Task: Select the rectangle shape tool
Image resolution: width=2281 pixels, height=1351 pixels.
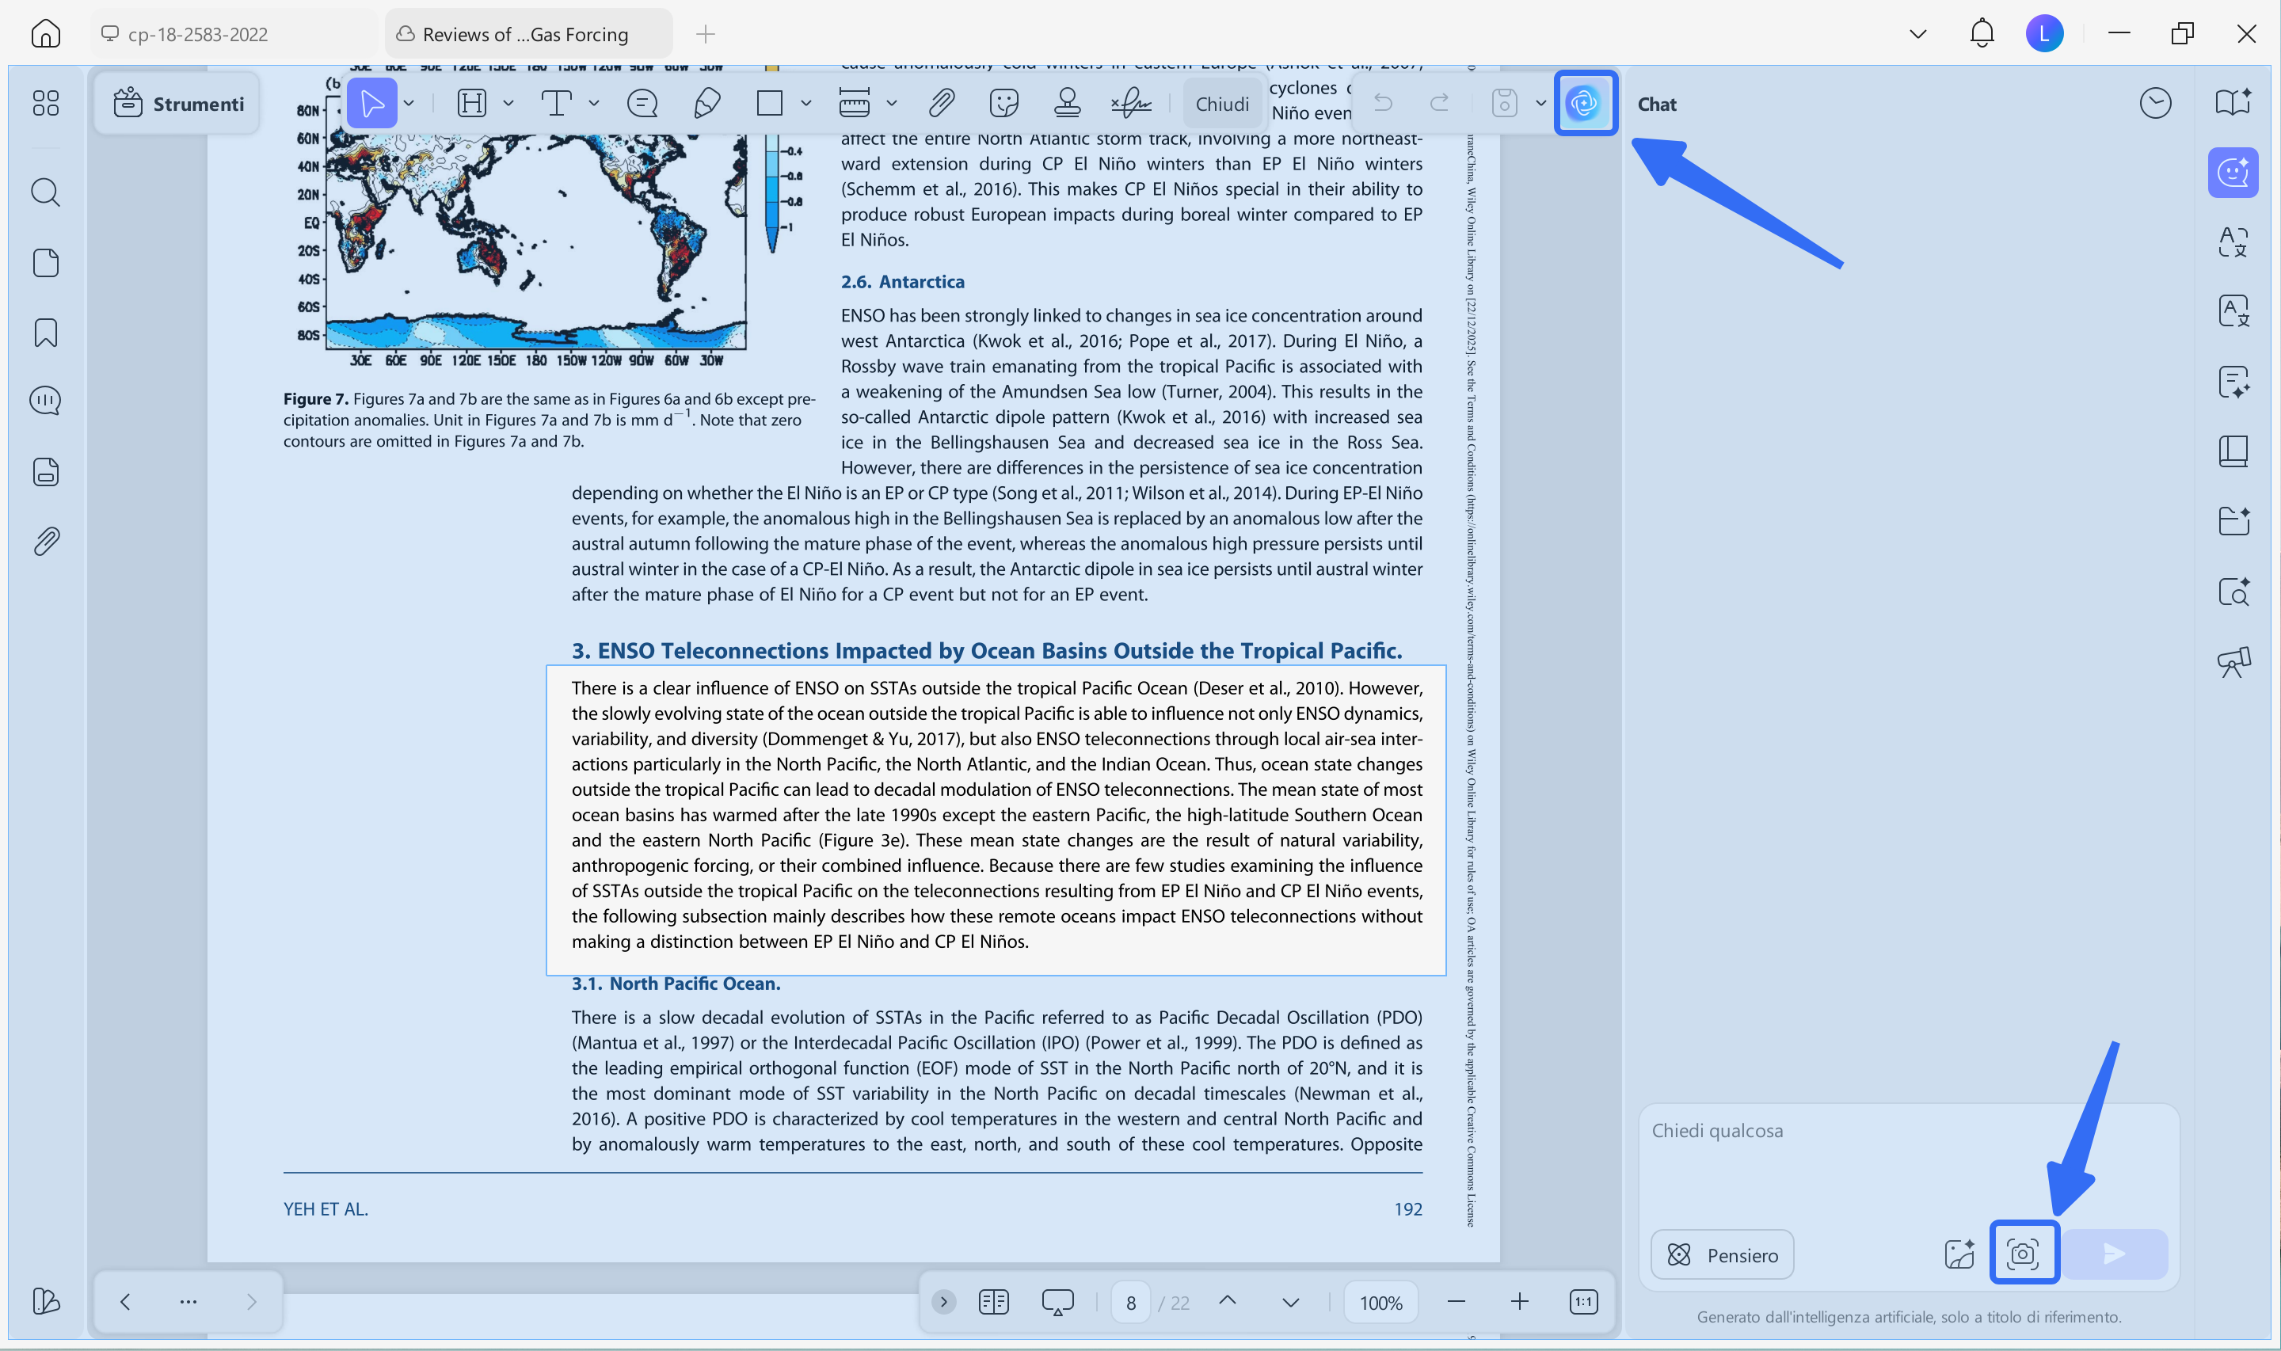Action: pyautogui.click(x=769, y=103)
